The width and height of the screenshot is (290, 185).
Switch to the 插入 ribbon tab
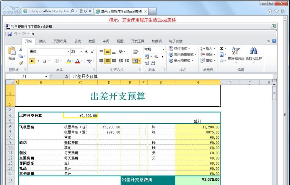click(43, 41)
